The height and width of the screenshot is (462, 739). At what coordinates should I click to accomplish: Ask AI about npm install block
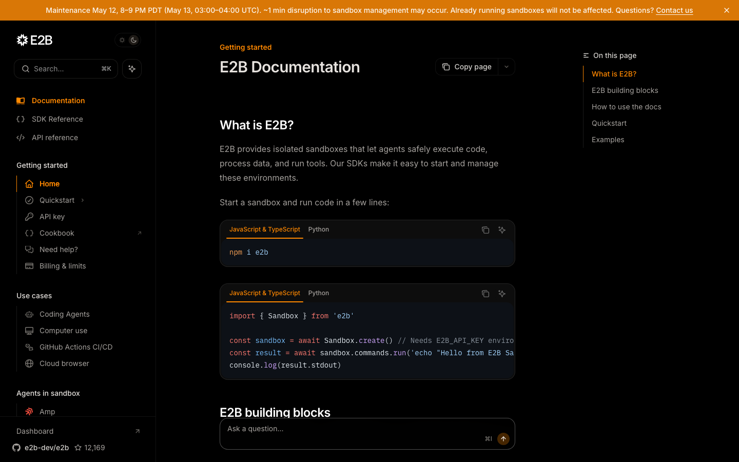pyautogui.click(x=502, y=230)
